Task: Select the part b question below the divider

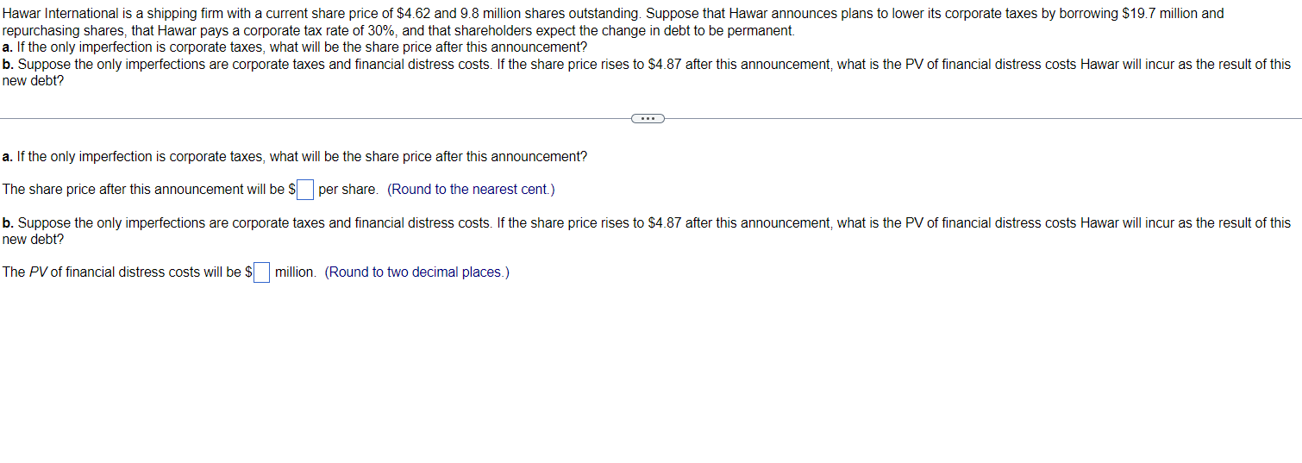Action: (x=647, y=231)
